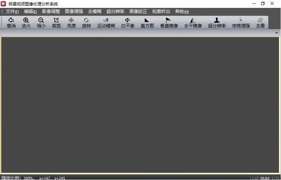The height and width of the screenshot is (180, 281).
Task: Select the Zoom In (放大) tool
Action: point(26,23)
